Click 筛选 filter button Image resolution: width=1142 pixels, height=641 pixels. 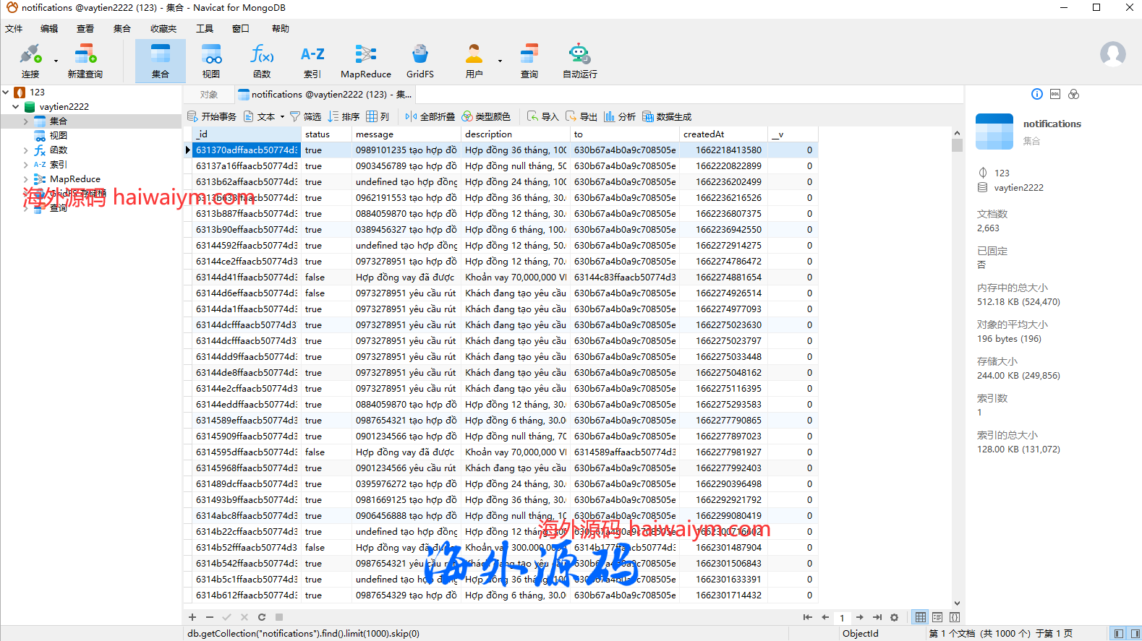(x=305, y=116)
